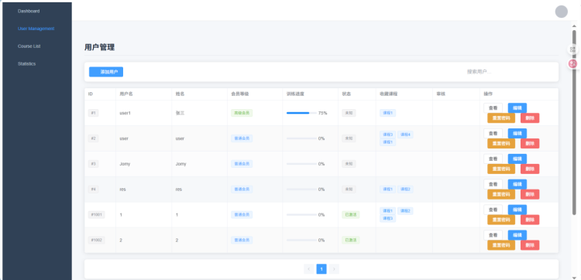The width and height of the screenshot is (581, 280).
Task: Select User Management in the sidebar
Action: point(36,29)
